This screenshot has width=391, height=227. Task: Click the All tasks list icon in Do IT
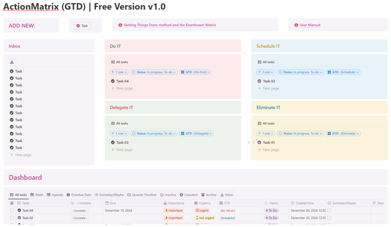coord(113,62)
